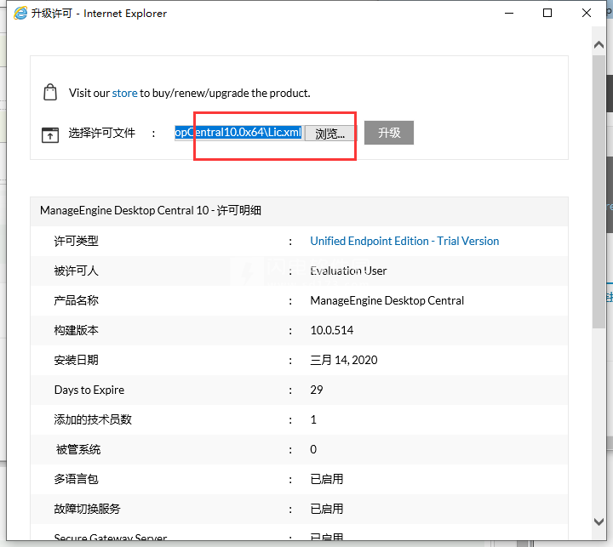Select the 故障切换服务 已启用 value
The image size is (613, 547).
tap(326, 509)
